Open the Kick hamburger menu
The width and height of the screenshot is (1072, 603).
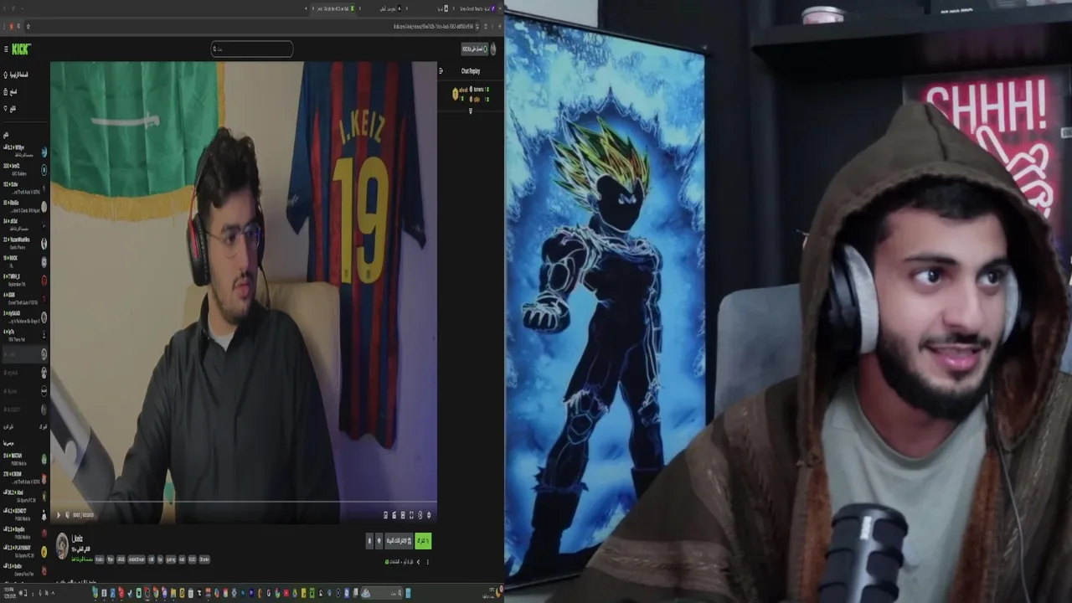[6, 49]
